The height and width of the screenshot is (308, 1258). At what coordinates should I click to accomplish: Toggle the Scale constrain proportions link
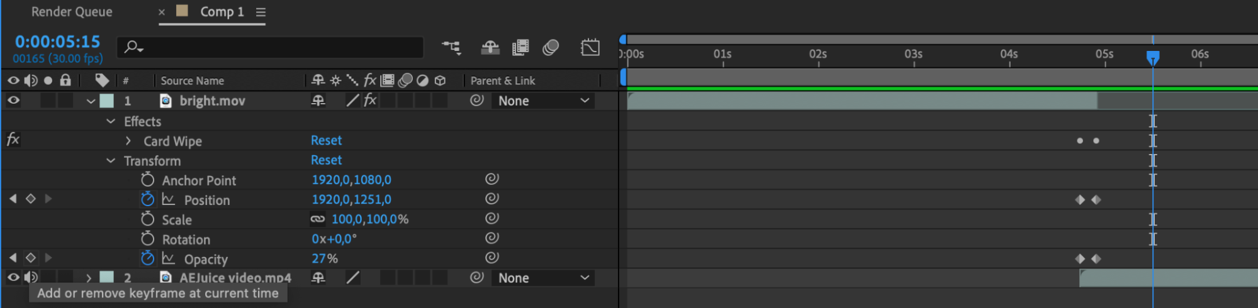pos(318,219)
